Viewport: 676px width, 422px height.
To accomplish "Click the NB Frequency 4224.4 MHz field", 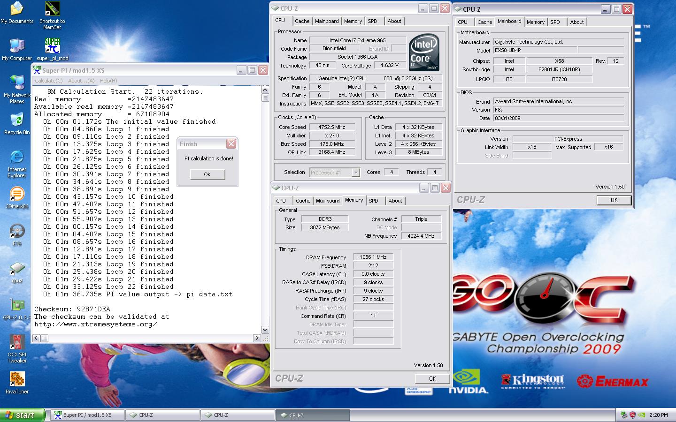I will (x=421, y=236).
